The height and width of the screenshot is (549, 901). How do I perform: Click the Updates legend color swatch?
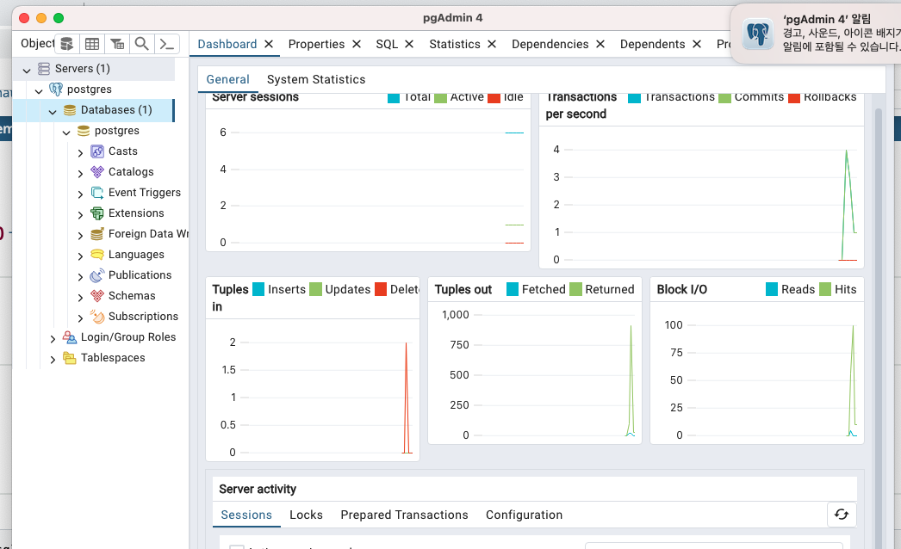315,289
